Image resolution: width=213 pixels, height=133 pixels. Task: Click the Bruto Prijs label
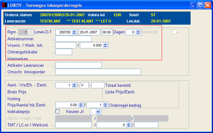[17, 92]
